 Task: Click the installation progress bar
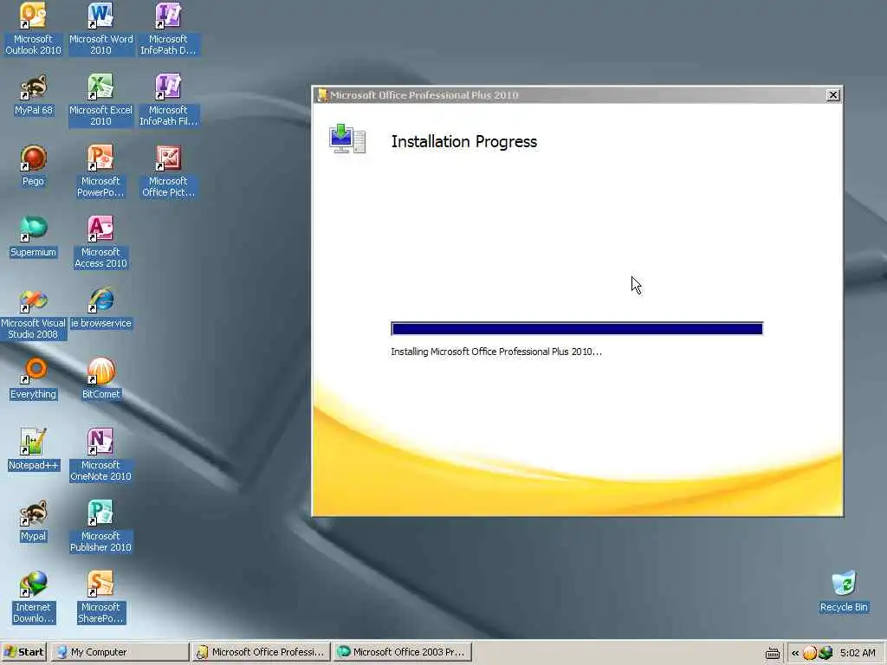[x=577, y=328]
